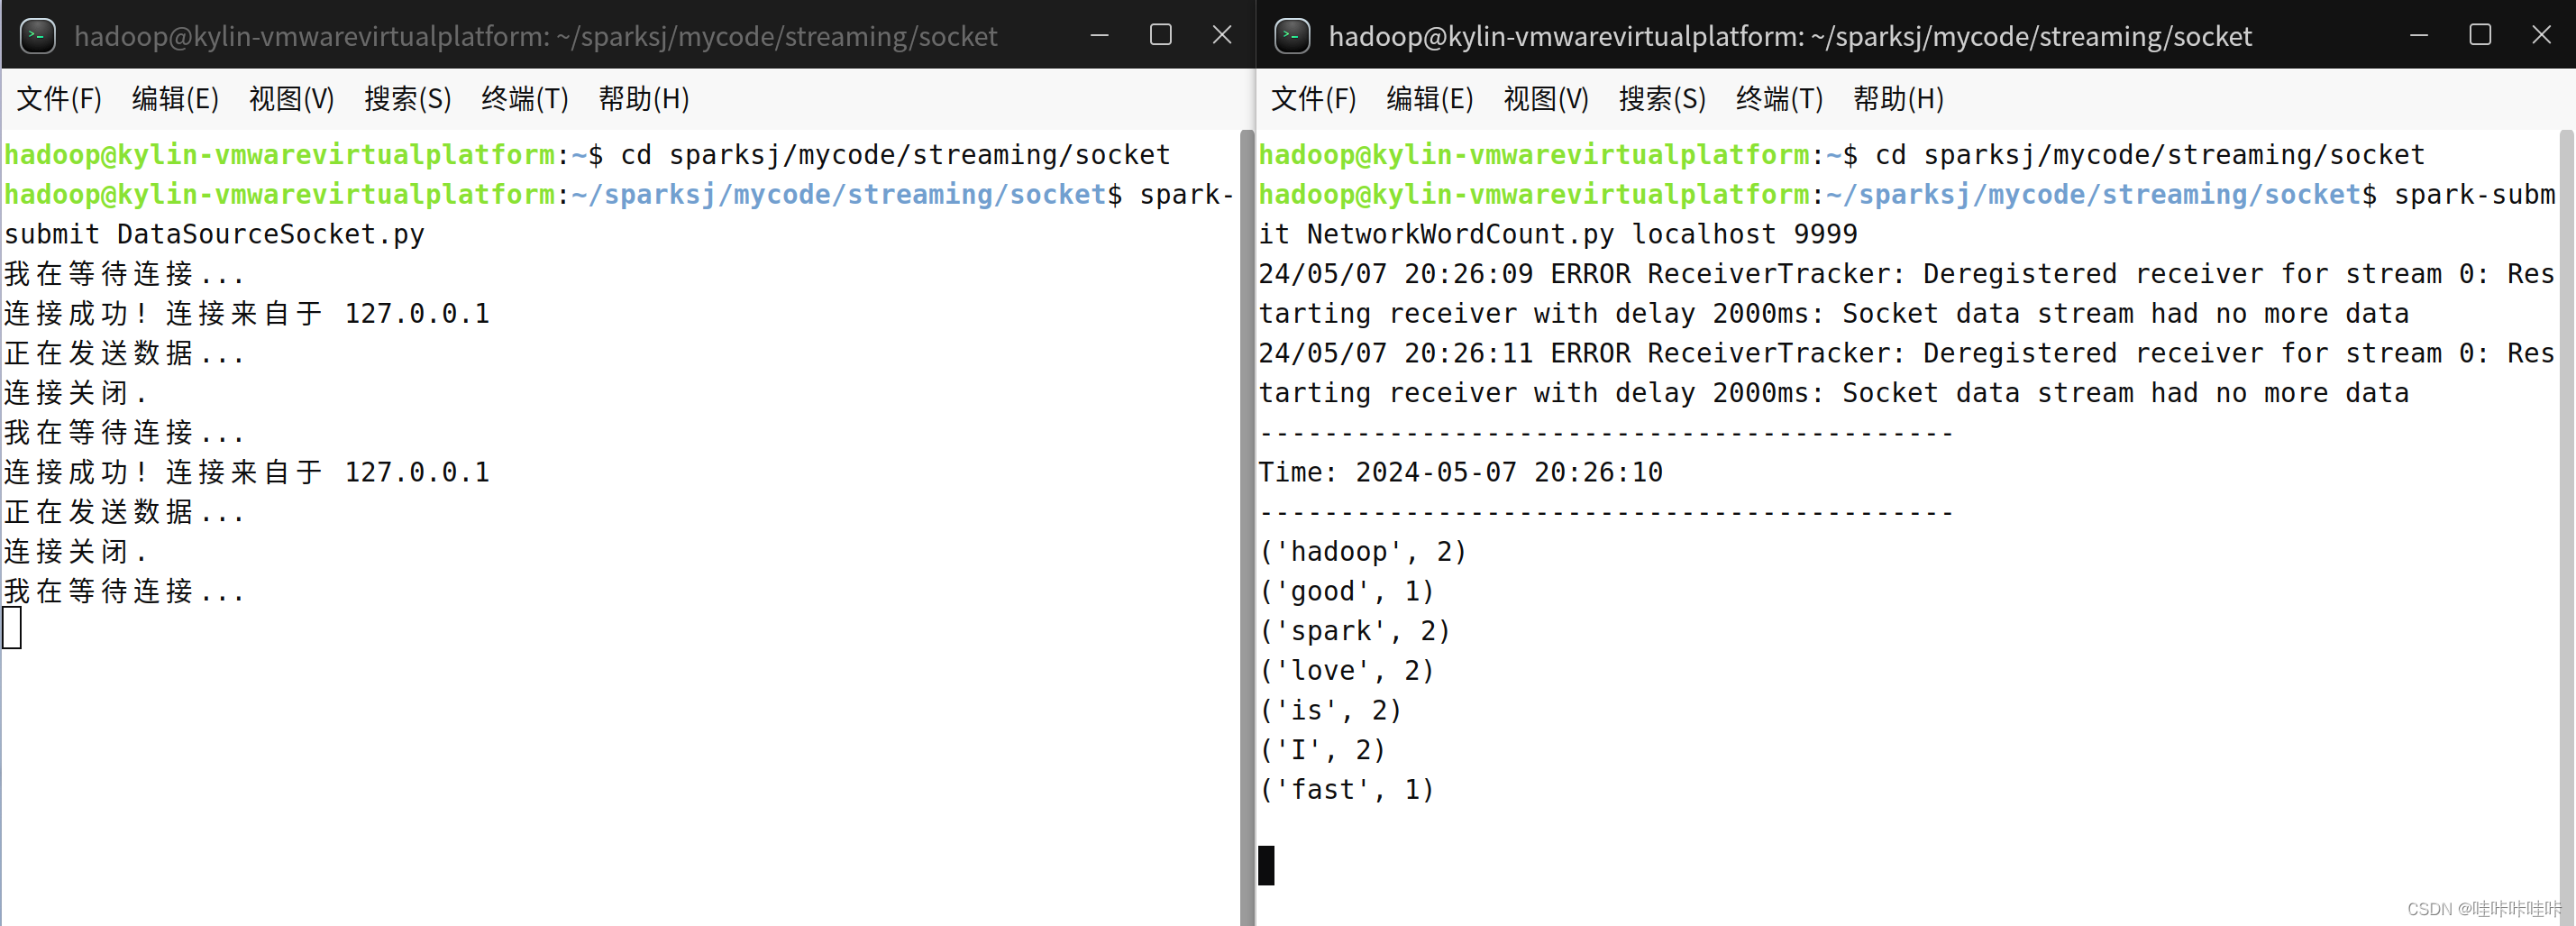Open the 帮助(H) menu in the right terminal
Screen dimensions: 2576x926
[1897, 99]
